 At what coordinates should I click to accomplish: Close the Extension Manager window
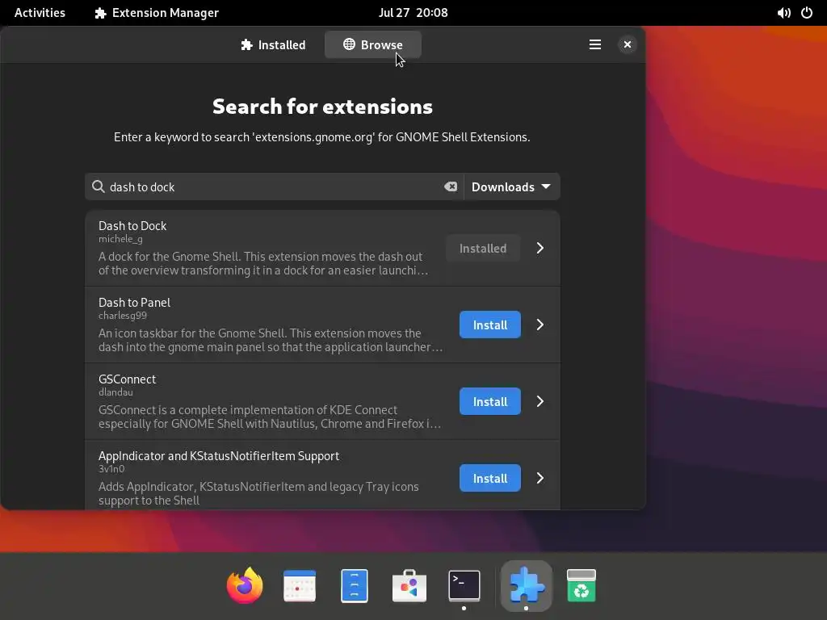point(627,45)
